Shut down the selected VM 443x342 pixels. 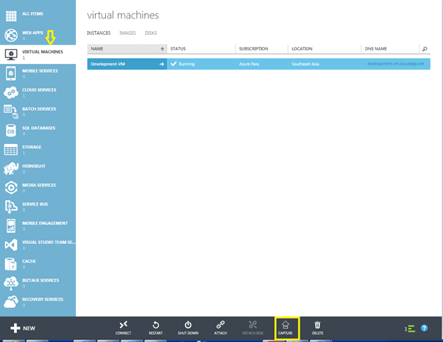click(x=188, y=328)
